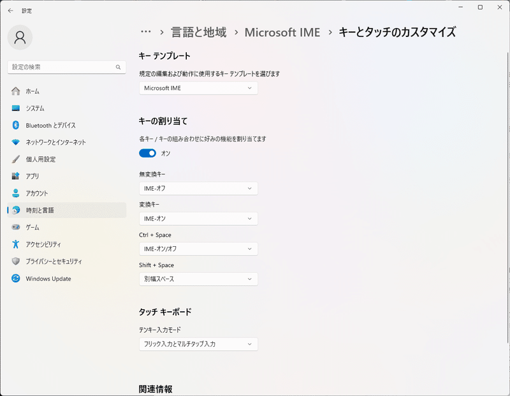Viewport: 510px width, 396px height.
Task: Click the current breadcrumb キーとタッチのカスタマイズ
Action: tap(397, 33)
